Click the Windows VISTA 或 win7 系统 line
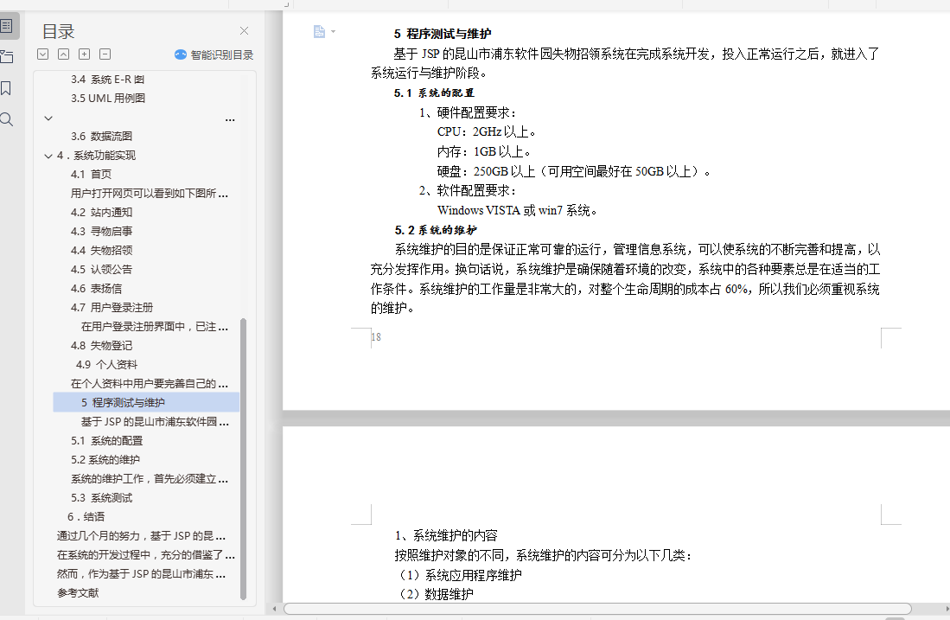 point(518,210)
